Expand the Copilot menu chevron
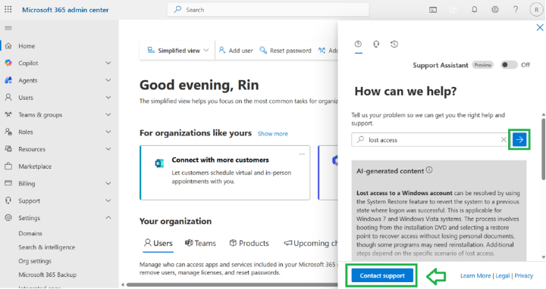This screenshot has height=289, width=546. [108, 63]
